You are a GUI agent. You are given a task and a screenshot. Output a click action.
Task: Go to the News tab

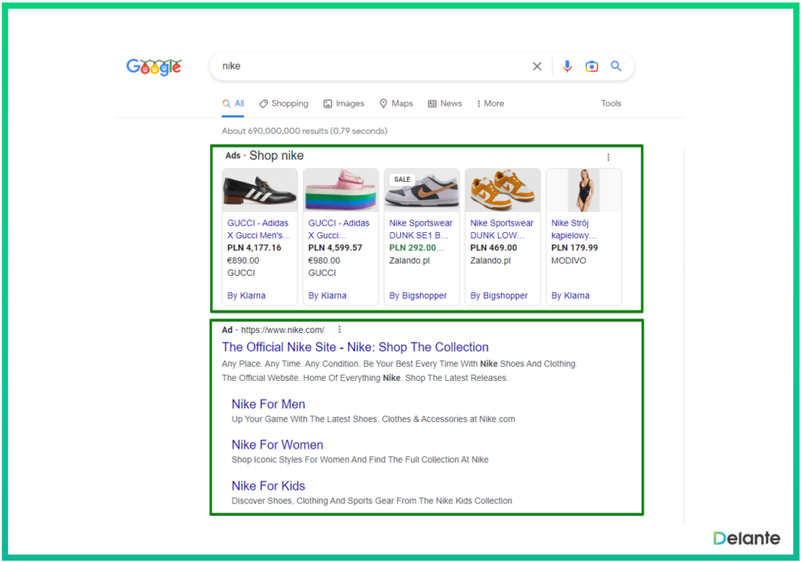tap(445, 103)
